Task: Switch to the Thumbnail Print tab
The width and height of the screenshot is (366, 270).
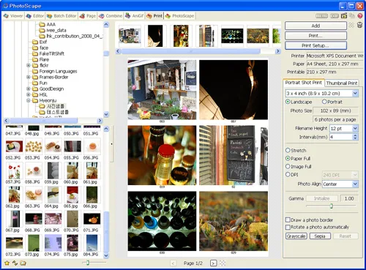Action: [x=342, y=83]
